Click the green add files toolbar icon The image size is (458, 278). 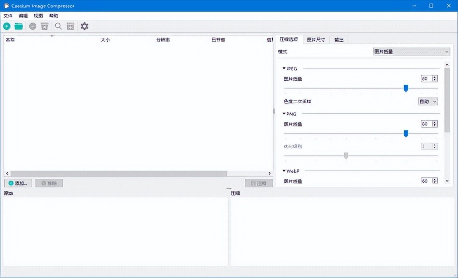7,26
